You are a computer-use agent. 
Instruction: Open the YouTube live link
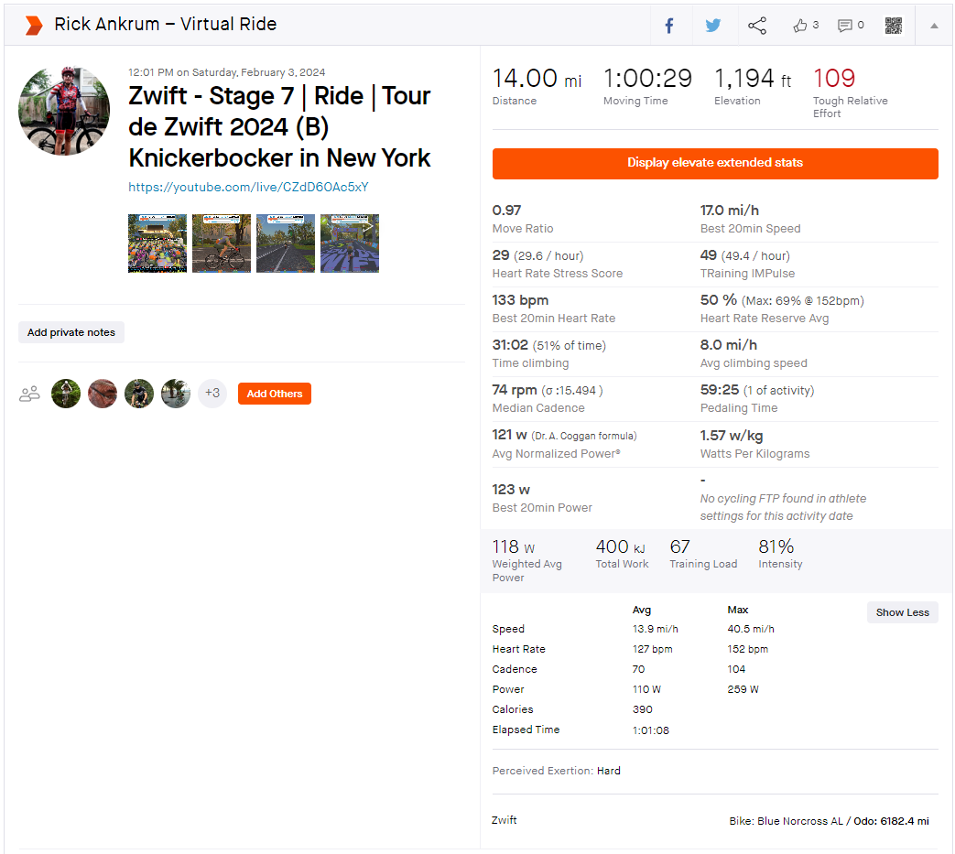248,187
